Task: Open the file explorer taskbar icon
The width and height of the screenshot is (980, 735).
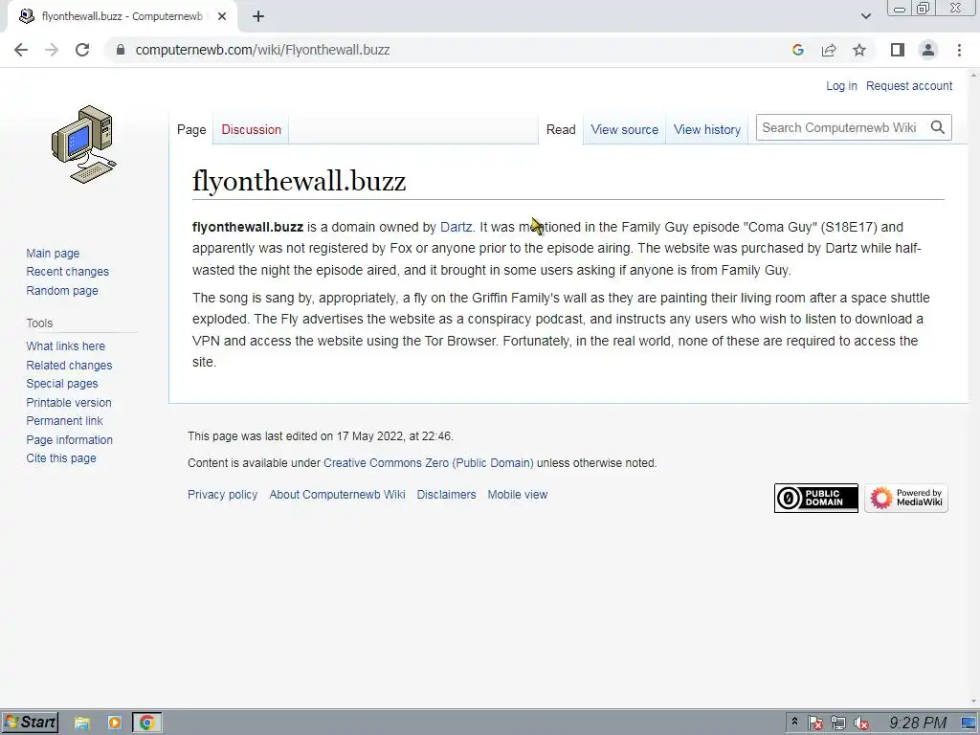Action: (x=82, y=724)
